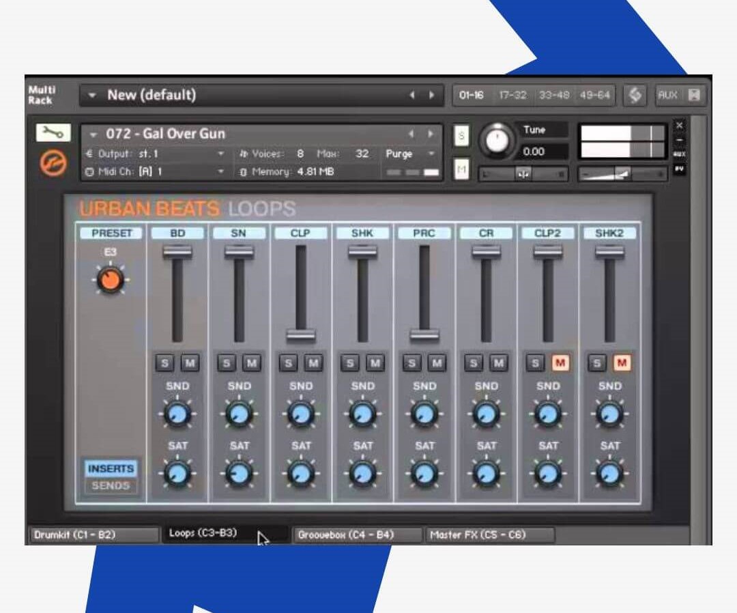Click the Tune value field showing 0.00
Image resolution: width=737 pixels, height=613 pixels.
point(543,152)
